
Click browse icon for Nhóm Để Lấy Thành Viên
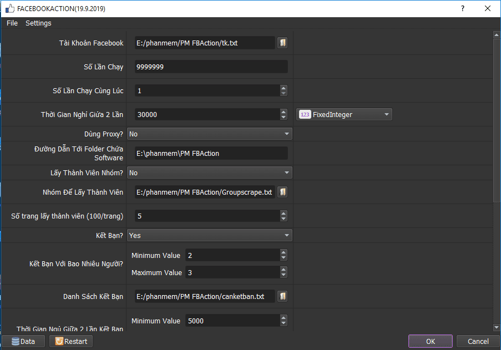pos(282,192)
